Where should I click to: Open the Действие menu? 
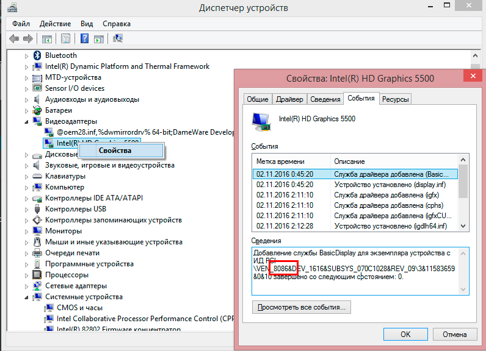click(55, 24)
